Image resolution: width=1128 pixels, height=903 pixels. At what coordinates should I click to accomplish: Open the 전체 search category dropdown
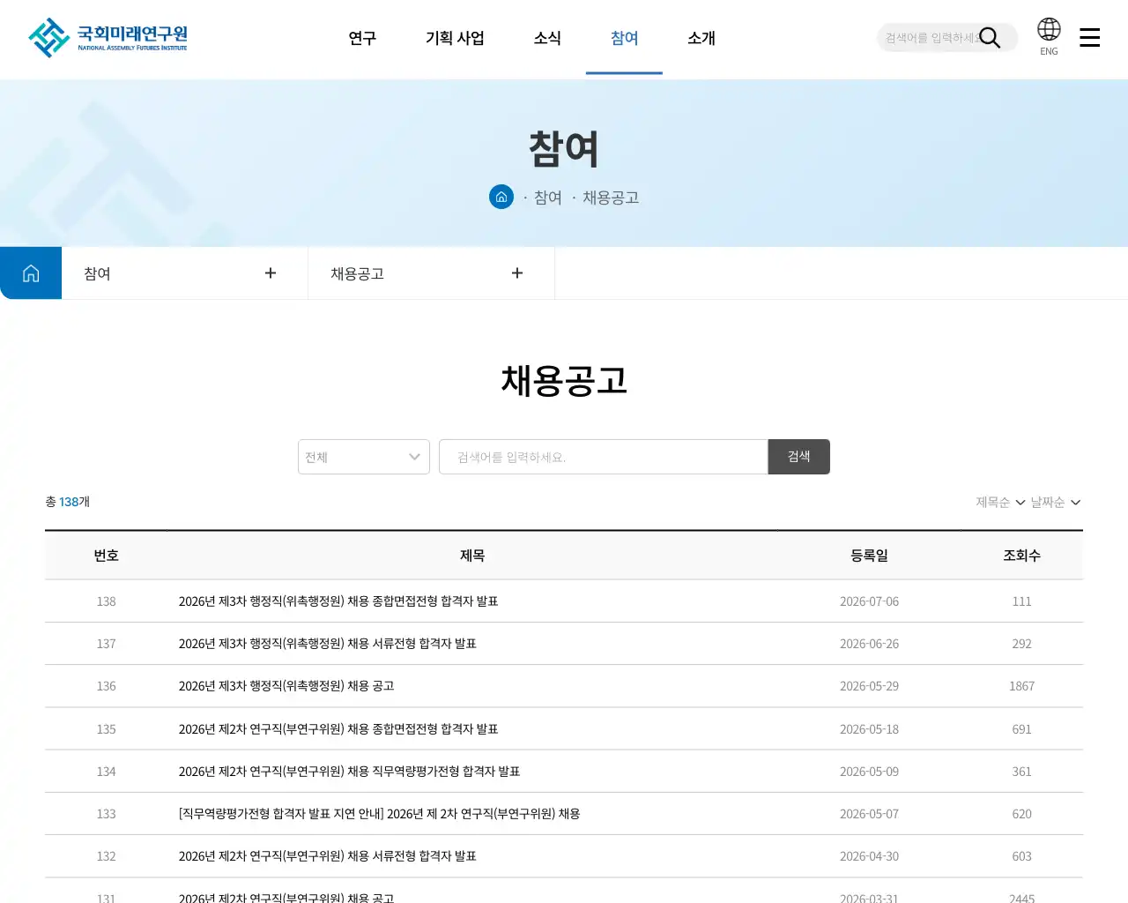pyautogui.click(x=364, y=457)
